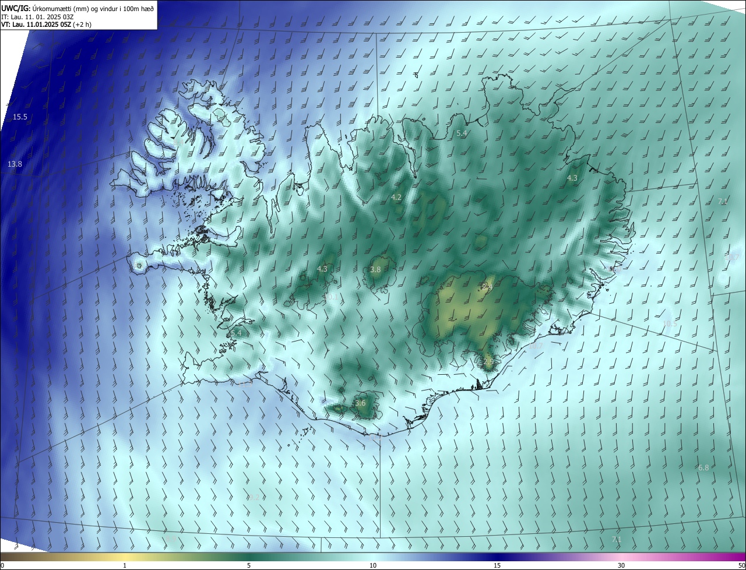Pick the yellow band of the colour scale
This screenshot has height=570, width=746.
click(125, 557)
